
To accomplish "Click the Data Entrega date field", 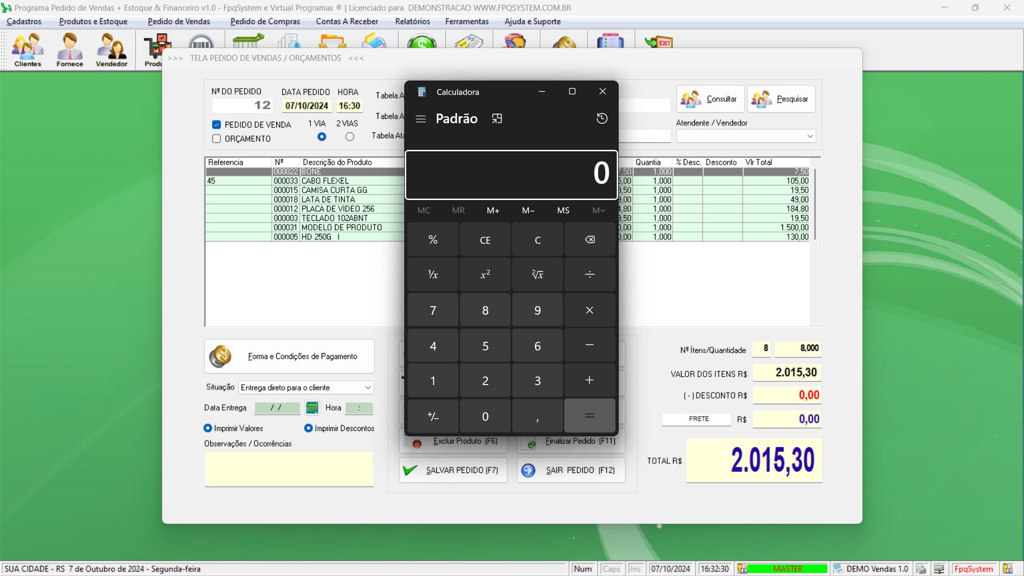I will pyautogui.click(x=277, y=408).
